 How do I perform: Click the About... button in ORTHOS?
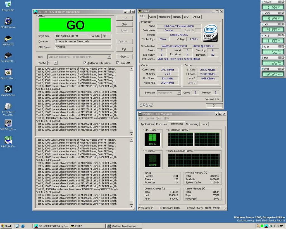pyautogui.click(x=124, y=56)
